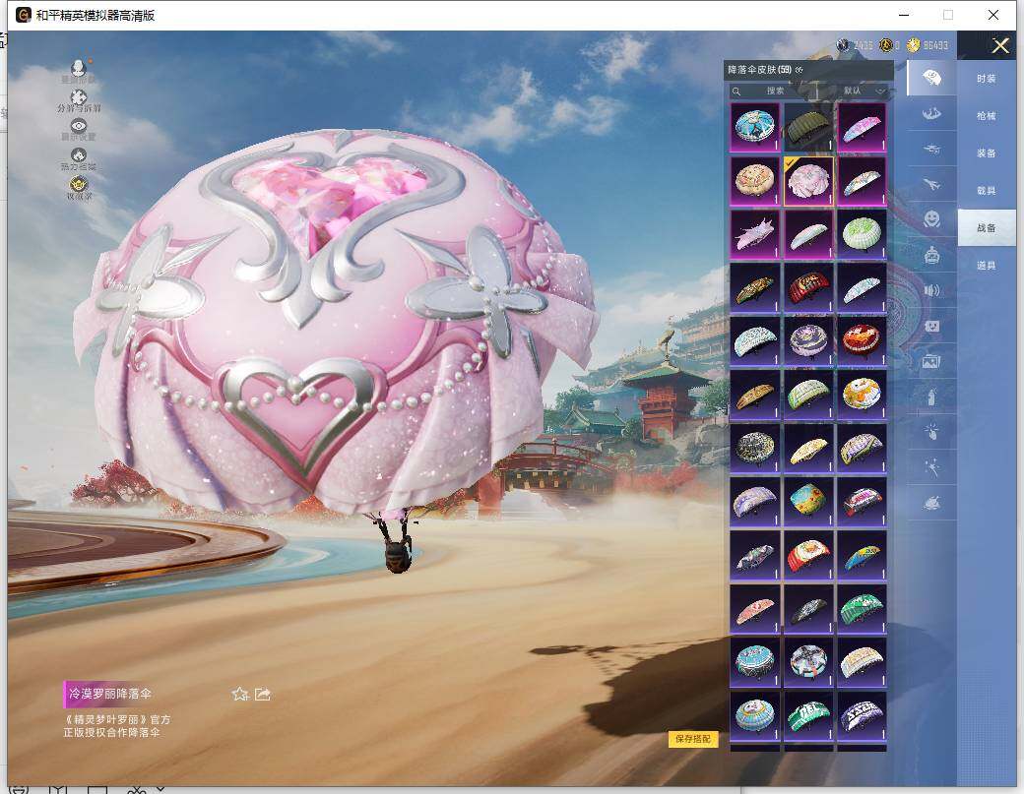Click the fourth left menu icon above collection room
This screenshot has width=1024, height=794.
click(79, 157)
